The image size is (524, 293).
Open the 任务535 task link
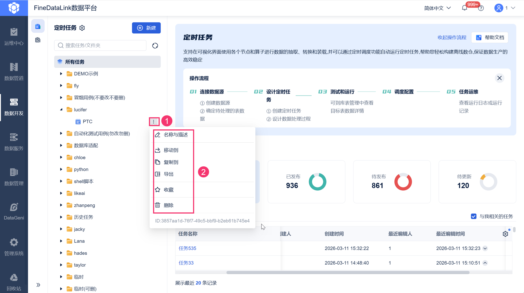click(187, 248)
